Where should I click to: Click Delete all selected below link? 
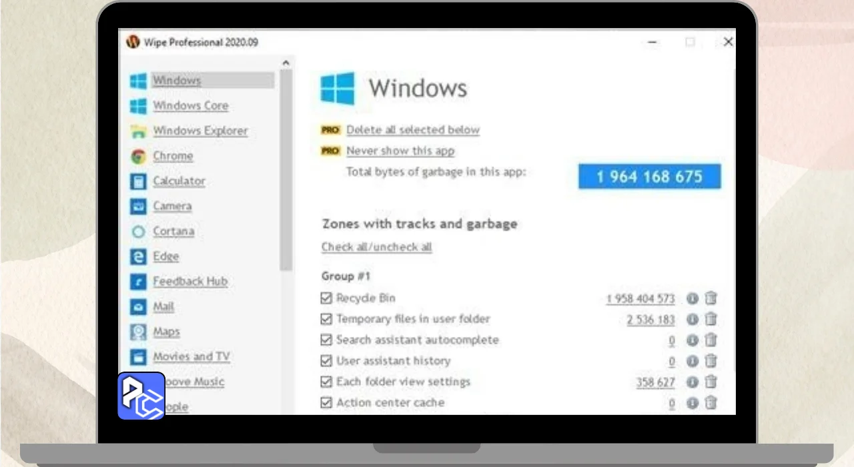tap(413, 130)
